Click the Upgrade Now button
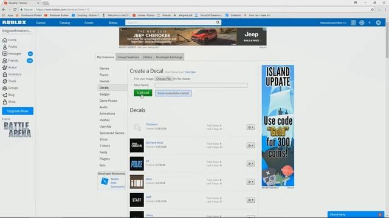389x218 pixels. pos(18,111)
